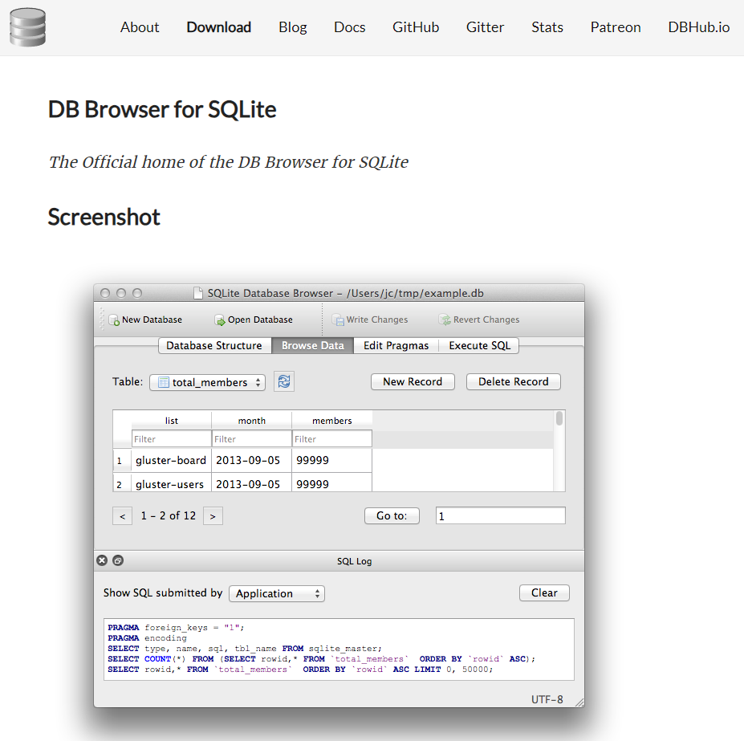The width and height of the screenshot is (744, 741).
Task: Click the window resize grip corner
Action: click(579, 702)
